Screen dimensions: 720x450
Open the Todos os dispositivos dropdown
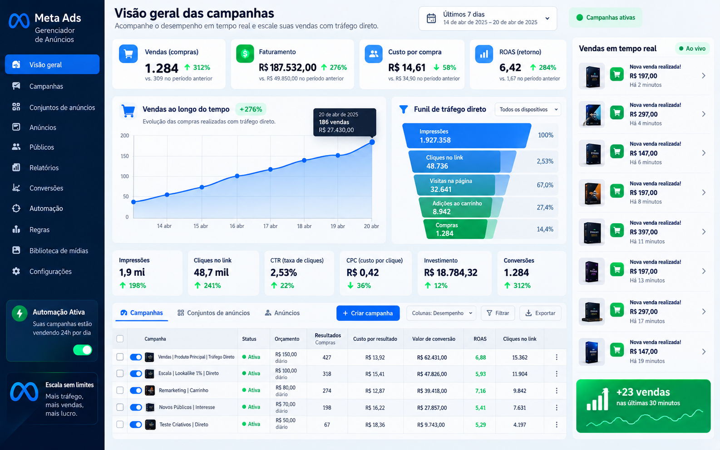[528, 109]
